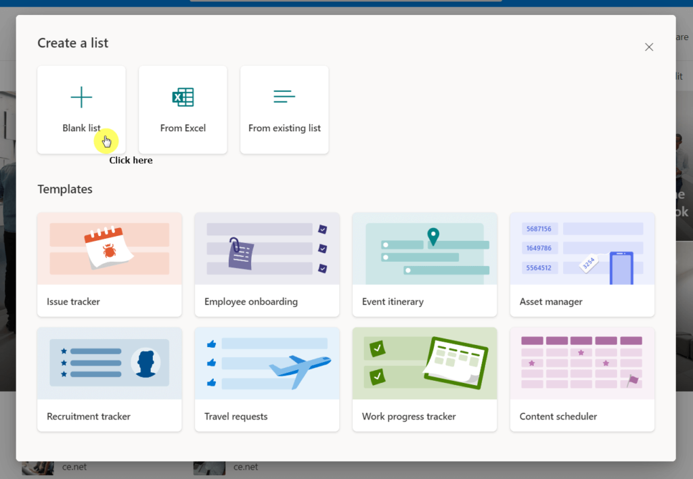Open the Event itinerary template thumbnail
Screen dimensions: 693x479
coord(425,249)
